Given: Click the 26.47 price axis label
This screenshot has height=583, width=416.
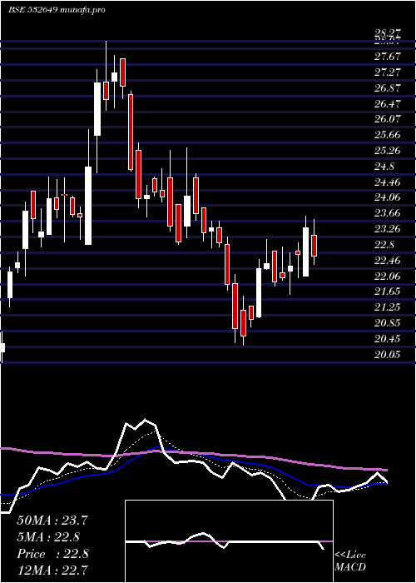Looking at the screenshot, I should point(388,104).
